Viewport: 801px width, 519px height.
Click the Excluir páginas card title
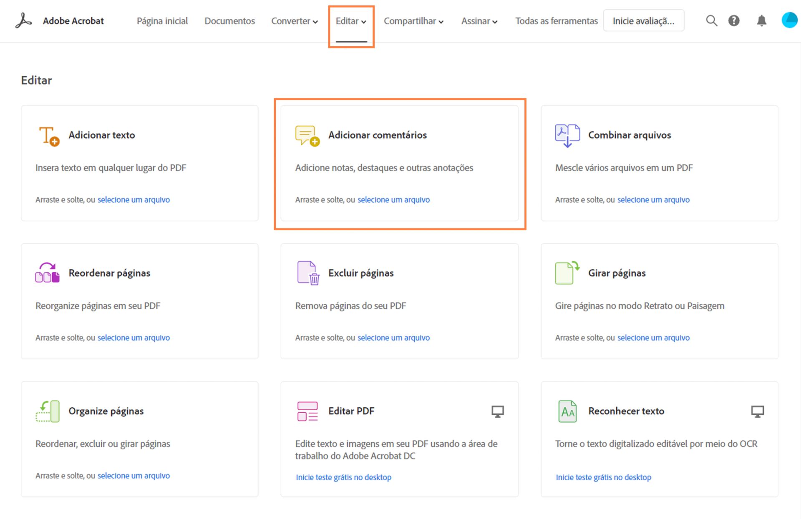point(361,273)
